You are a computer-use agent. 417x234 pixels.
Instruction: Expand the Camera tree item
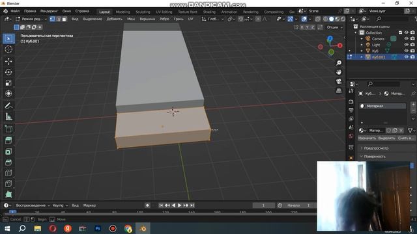[362, 39]
